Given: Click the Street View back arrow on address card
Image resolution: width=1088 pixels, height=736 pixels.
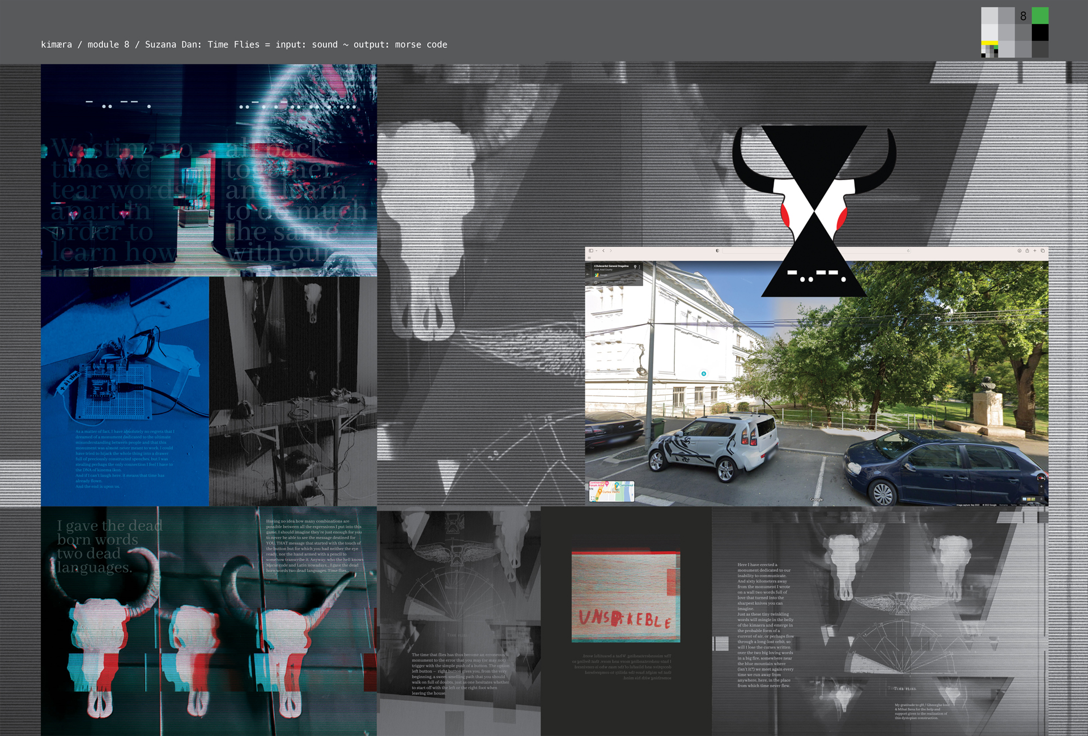Looking at the screenshot, I should [x=588, y=274].
